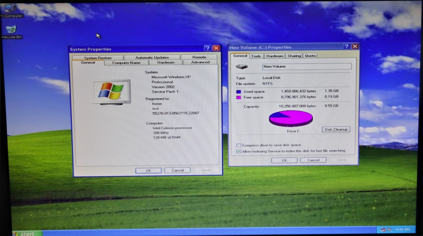Select the General tab in System Properties
423x236 pixels.
[88, 63]
